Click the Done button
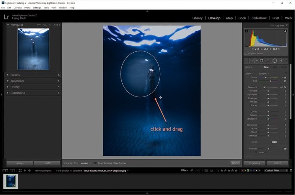The image size is (295, 195). point(235,163)
